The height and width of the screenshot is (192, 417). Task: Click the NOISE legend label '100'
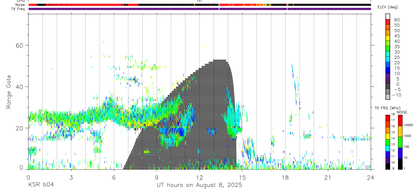(407, 147)
